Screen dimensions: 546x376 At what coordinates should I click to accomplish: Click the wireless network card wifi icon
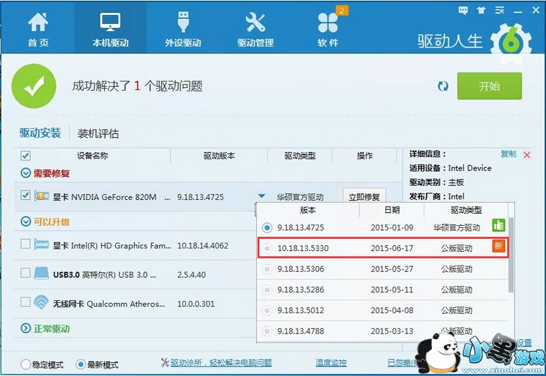tap(41, 302)
